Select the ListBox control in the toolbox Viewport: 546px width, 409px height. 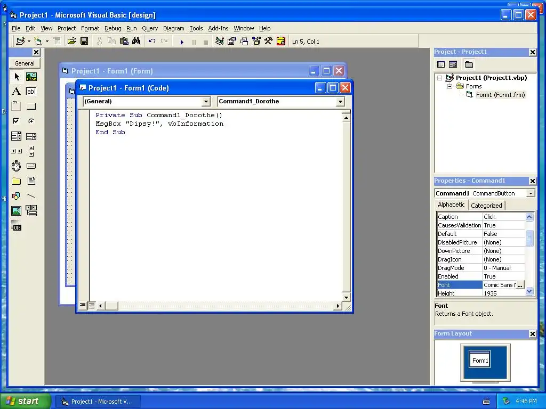tap(31, 136)
